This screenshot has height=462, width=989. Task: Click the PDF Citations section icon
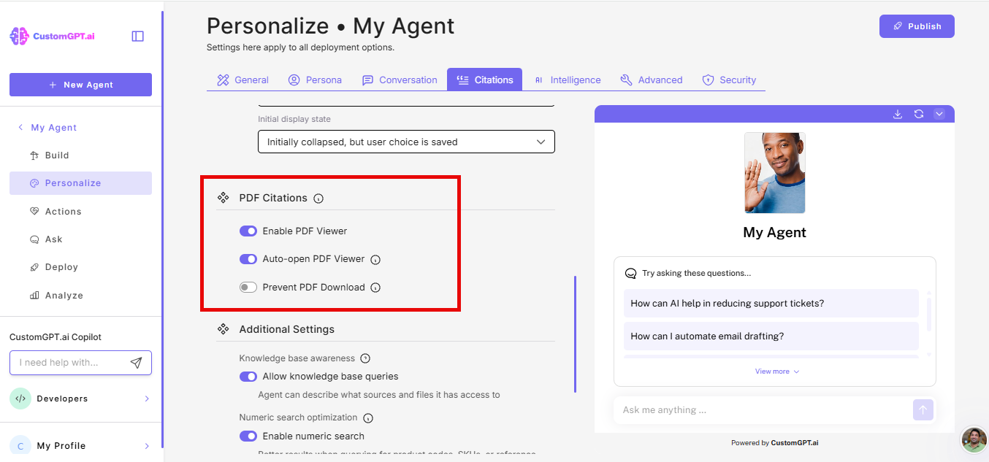coord(224,198)
